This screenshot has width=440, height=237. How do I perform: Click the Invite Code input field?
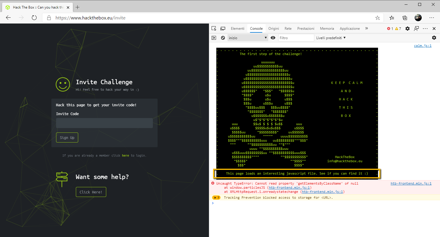pos(104,123)
